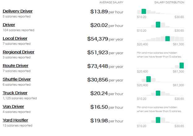The image size is (193, 136).
Task: Click green bar in Delivery Driver distribution
Action: (144, 11)
